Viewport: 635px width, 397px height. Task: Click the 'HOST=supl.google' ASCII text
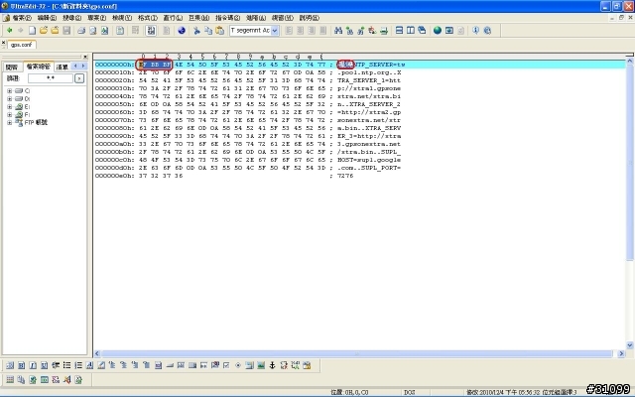[369, 160]
